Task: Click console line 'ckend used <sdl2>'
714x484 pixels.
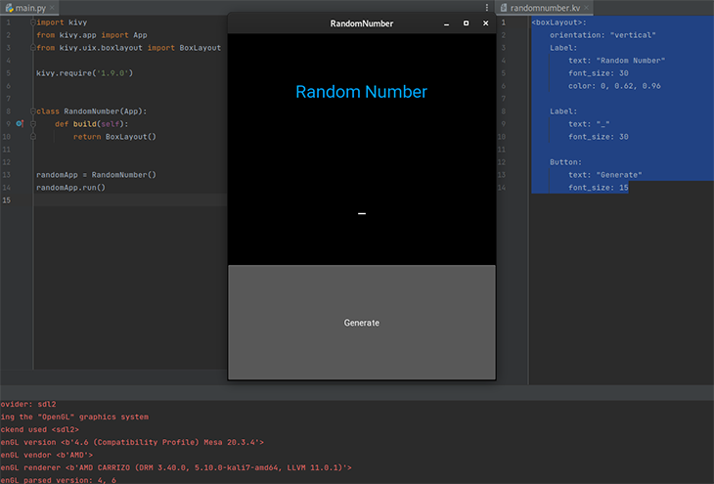Action: 40,430
